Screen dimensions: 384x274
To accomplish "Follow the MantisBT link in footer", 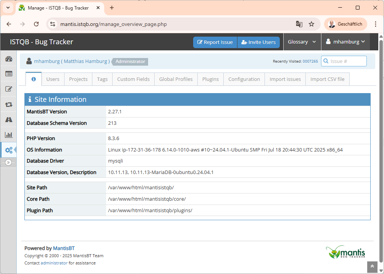I will [64, 248].
